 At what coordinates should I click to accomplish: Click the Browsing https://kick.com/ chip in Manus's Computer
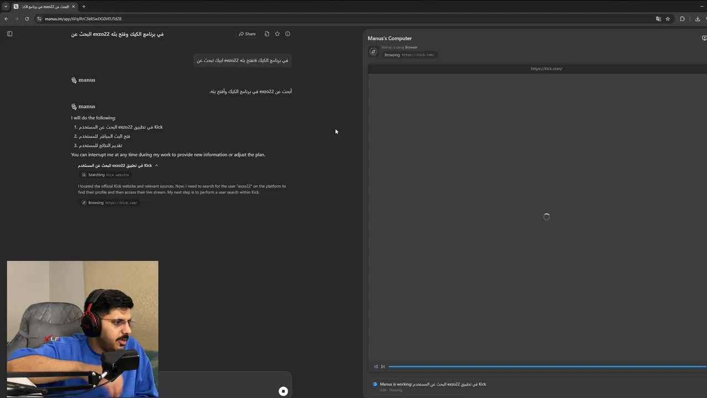pos(409,55)
